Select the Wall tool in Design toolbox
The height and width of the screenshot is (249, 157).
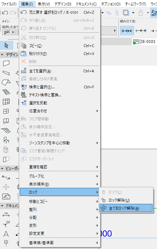tap(6, 63)
